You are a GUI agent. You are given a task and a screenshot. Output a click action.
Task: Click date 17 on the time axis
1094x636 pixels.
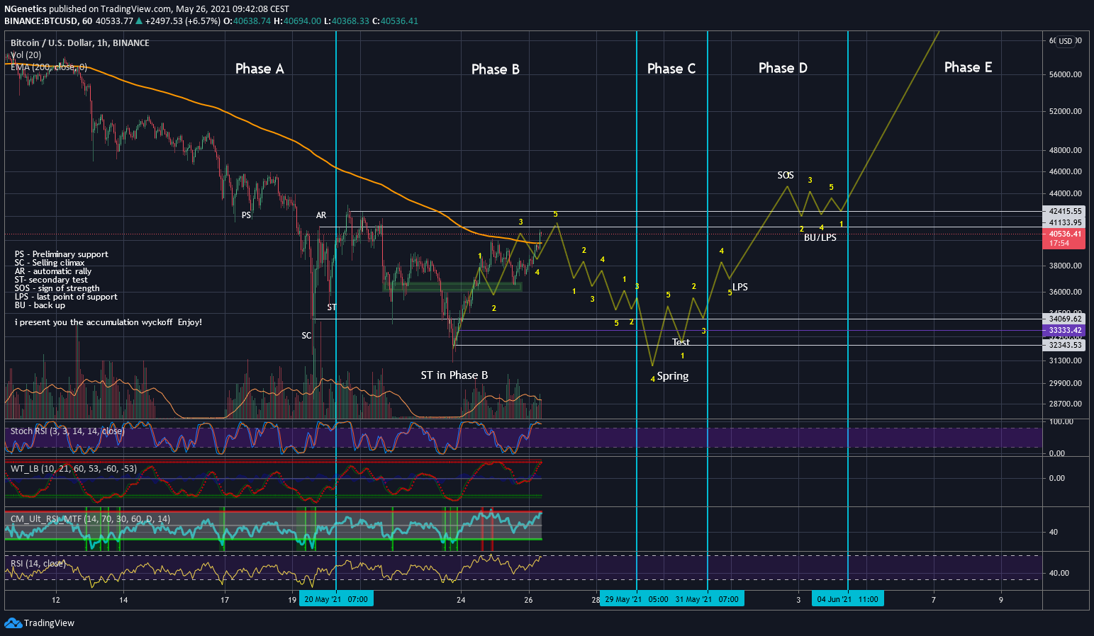(x=225, y=600)
